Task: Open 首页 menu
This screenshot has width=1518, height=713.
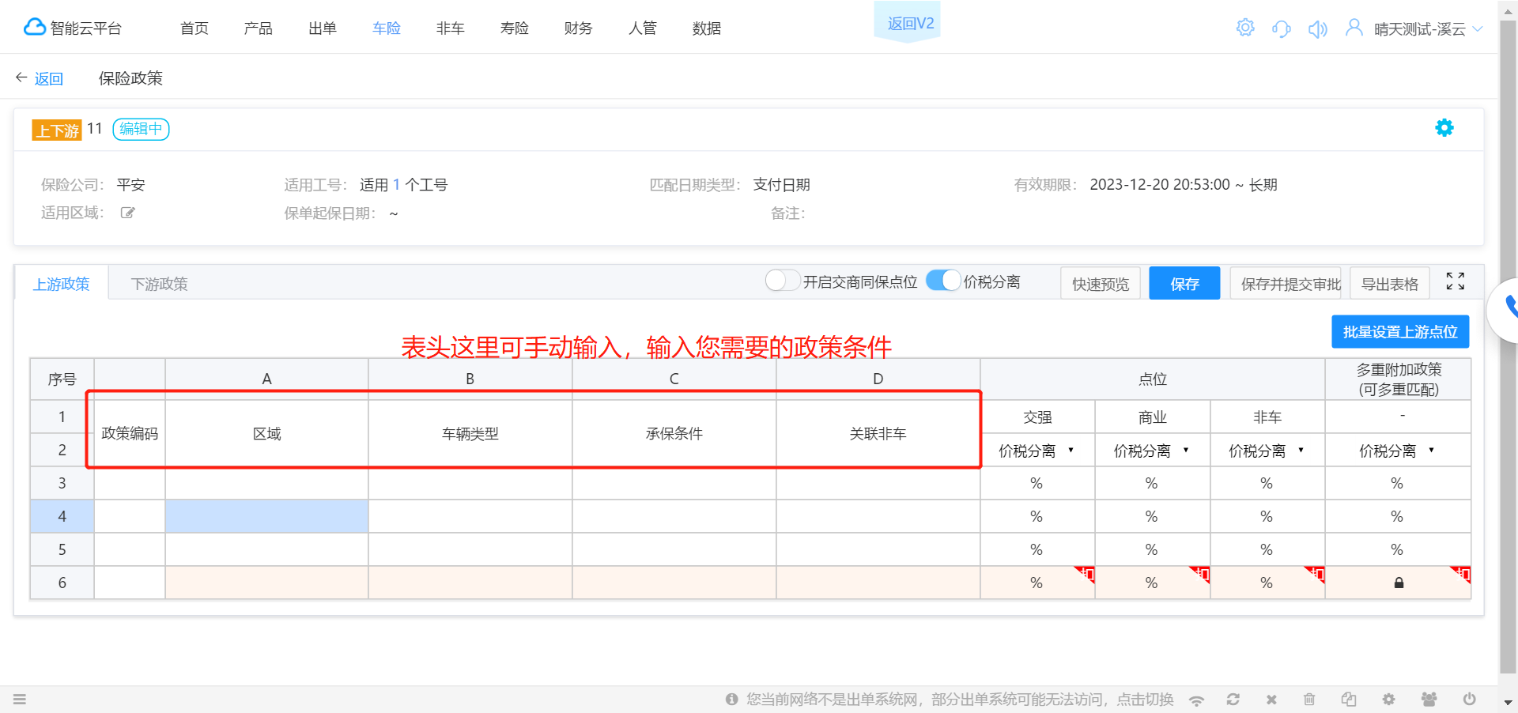Action: 194,28
